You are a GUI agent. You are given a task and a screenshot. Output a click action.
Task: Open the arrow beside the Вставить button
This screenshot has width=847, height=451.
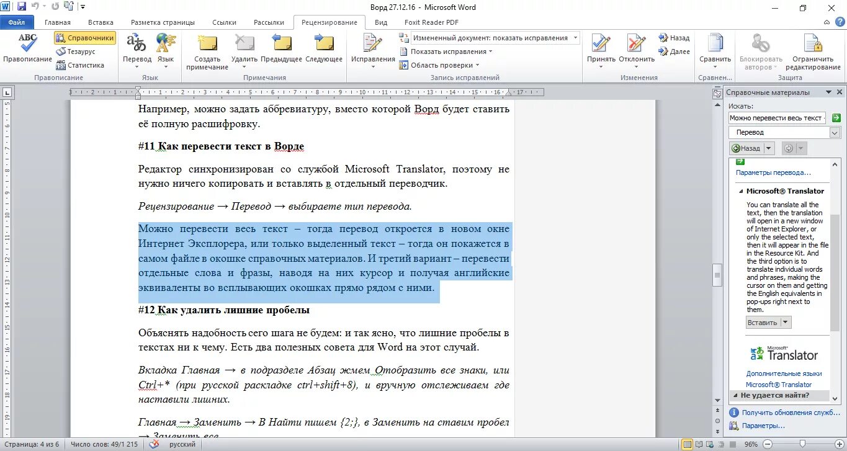786,323
